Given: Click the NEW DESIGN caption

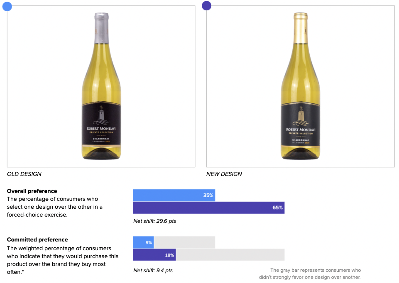Looking at the screenshot, I should pos(224,174).
